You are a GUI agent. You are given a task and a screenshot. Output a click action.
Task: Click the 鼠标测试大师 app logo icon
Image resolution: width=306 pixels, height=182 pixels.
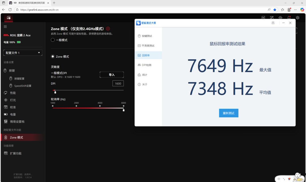click(x=138, y=23)
